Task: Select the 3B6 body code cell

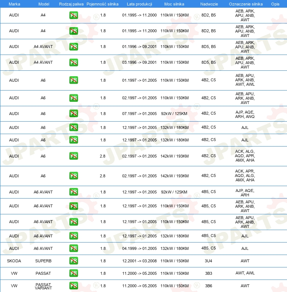Action: [x=208, y=286]
